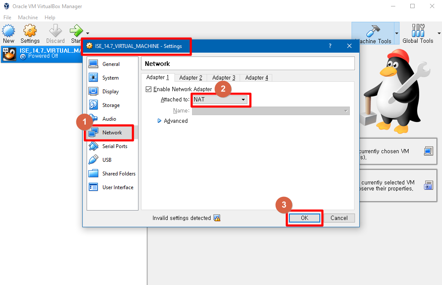442x285 pixels.
Task: Click the green Start arrow icon
Action: 76,31
